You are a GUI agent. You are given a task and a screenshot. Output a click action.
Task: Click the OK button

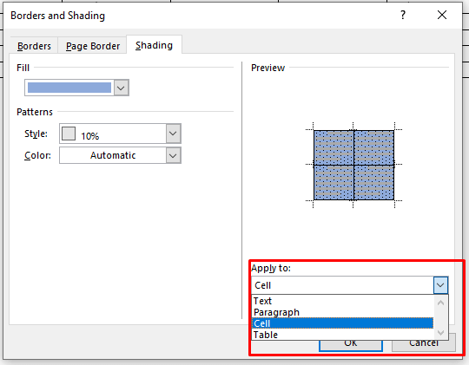tap(351, 345)
